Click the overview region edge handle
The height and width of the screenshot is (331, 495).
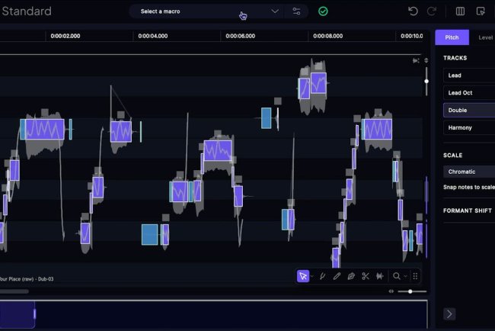pos(35,314)
